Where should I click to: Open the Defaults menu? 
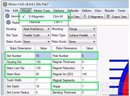point(73,11)
